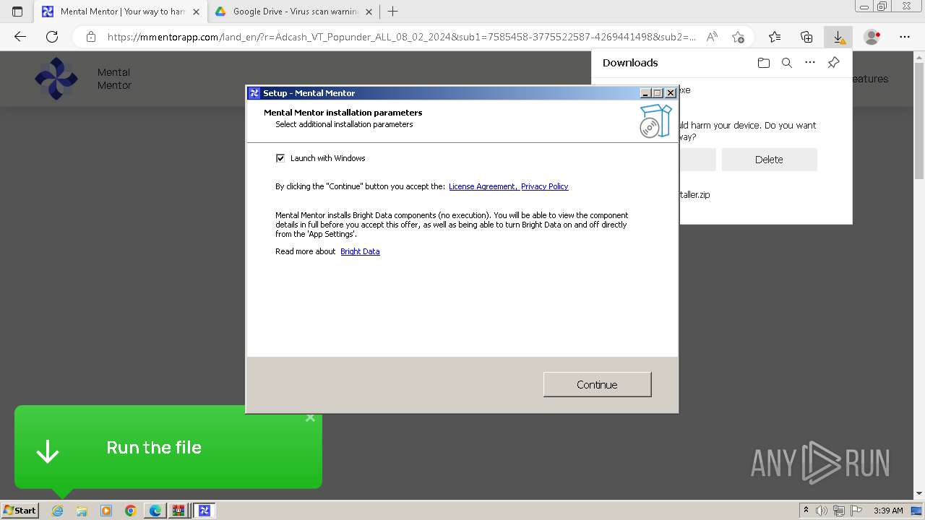The image size is (925, 520).
Task: Click the Installer.zip download entry
Action: tap(694, 194)
